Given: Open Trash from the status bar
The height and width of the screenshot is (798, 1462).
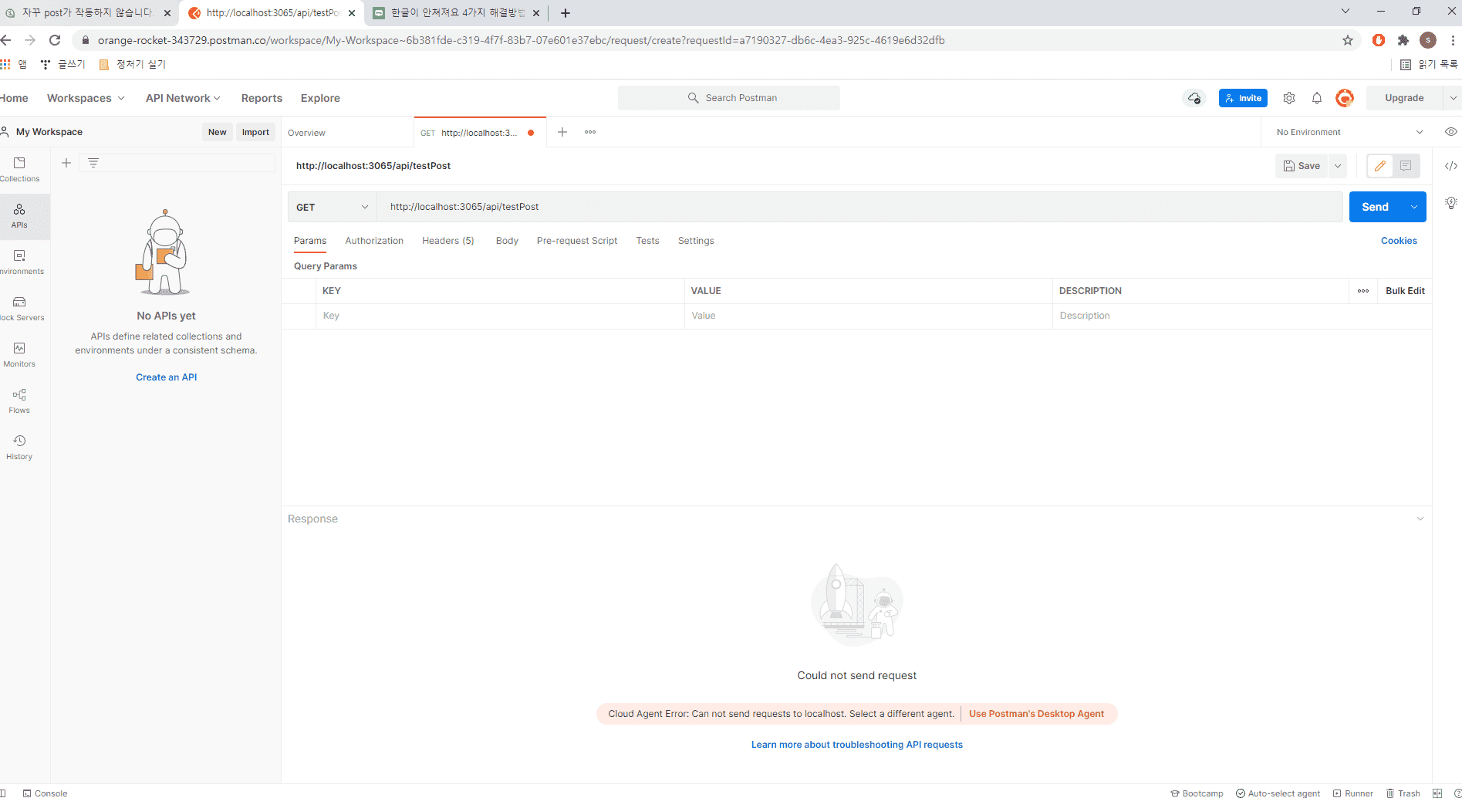Looking at the screenshot, I should [x=1403, y=793].
